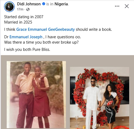Click the 'Married in 2025' line
Screen dimensions: 134x129
[x=18, y=22]
